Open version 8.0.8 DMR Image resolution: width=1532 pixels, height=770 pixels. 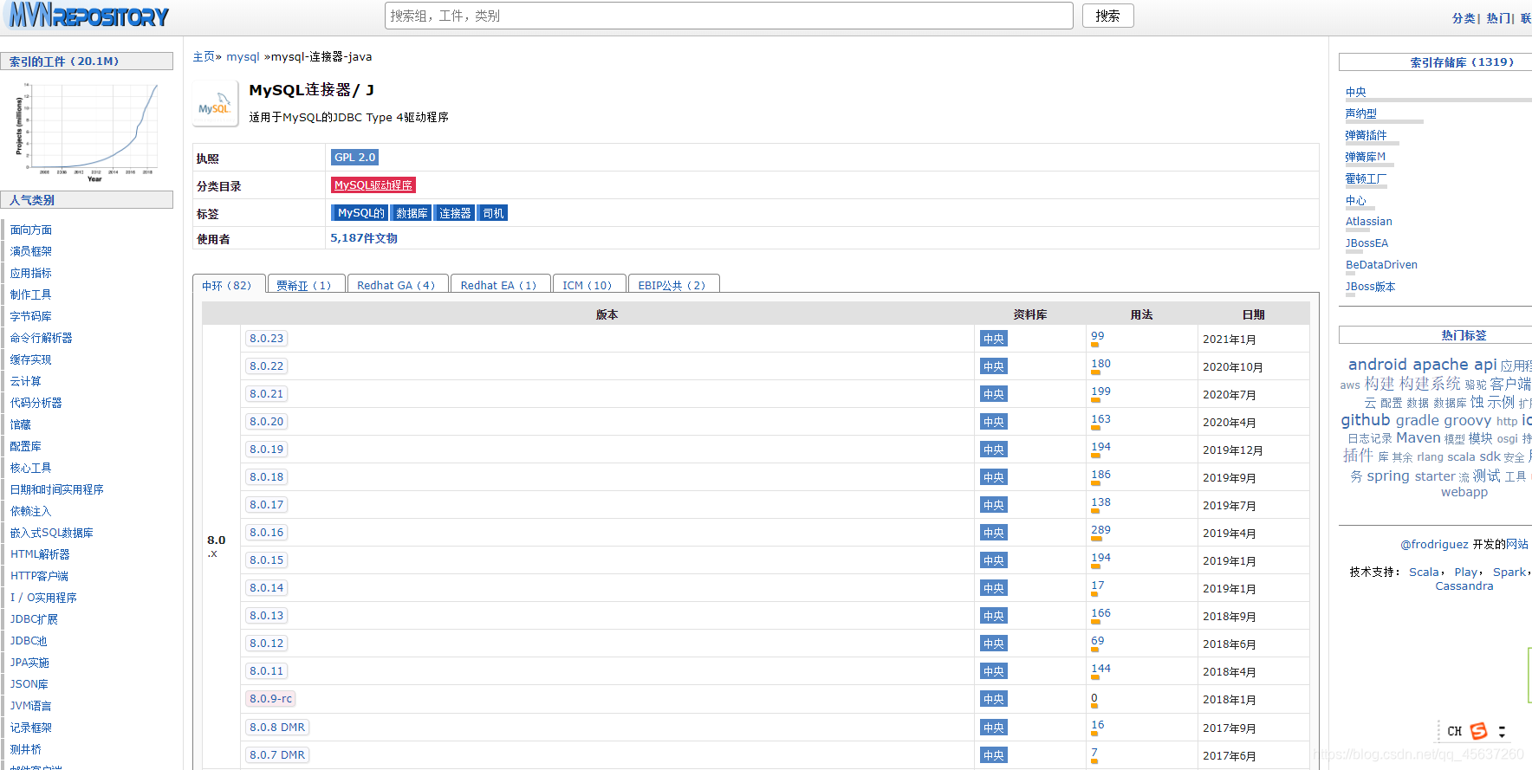277,728
